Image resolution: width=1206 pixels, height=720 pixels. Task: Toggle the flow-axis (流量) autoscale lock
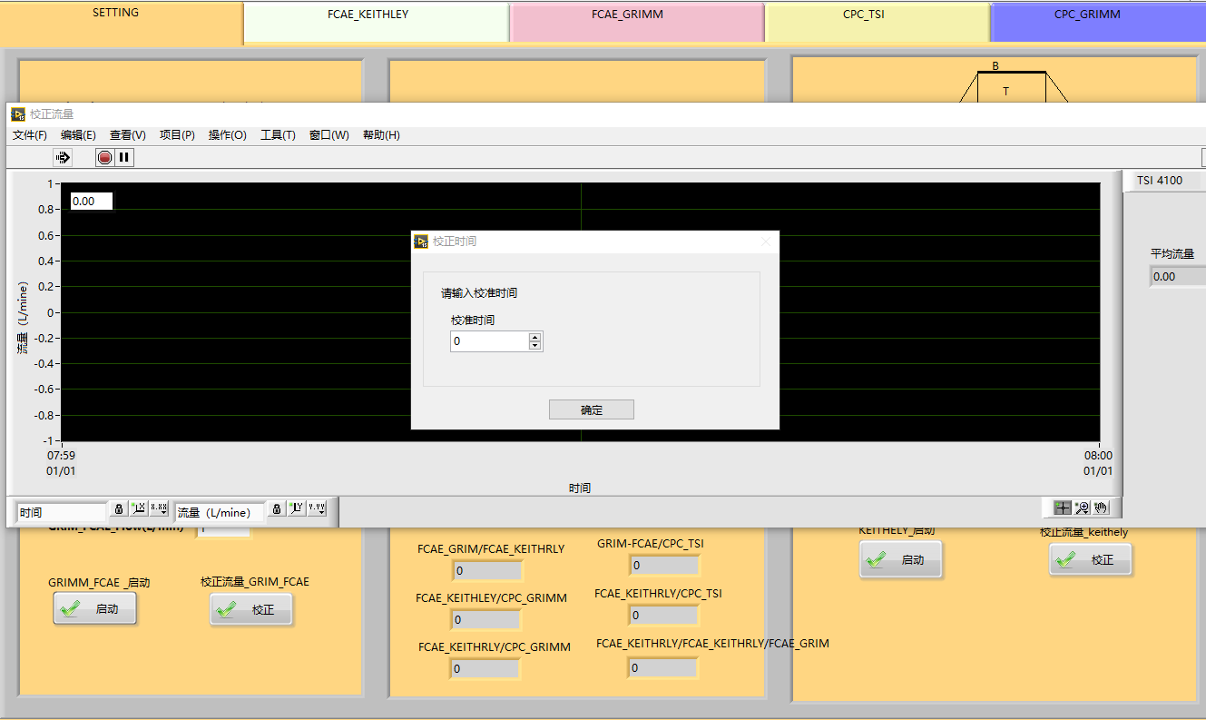pyautogui.click(x=277, y=508)
